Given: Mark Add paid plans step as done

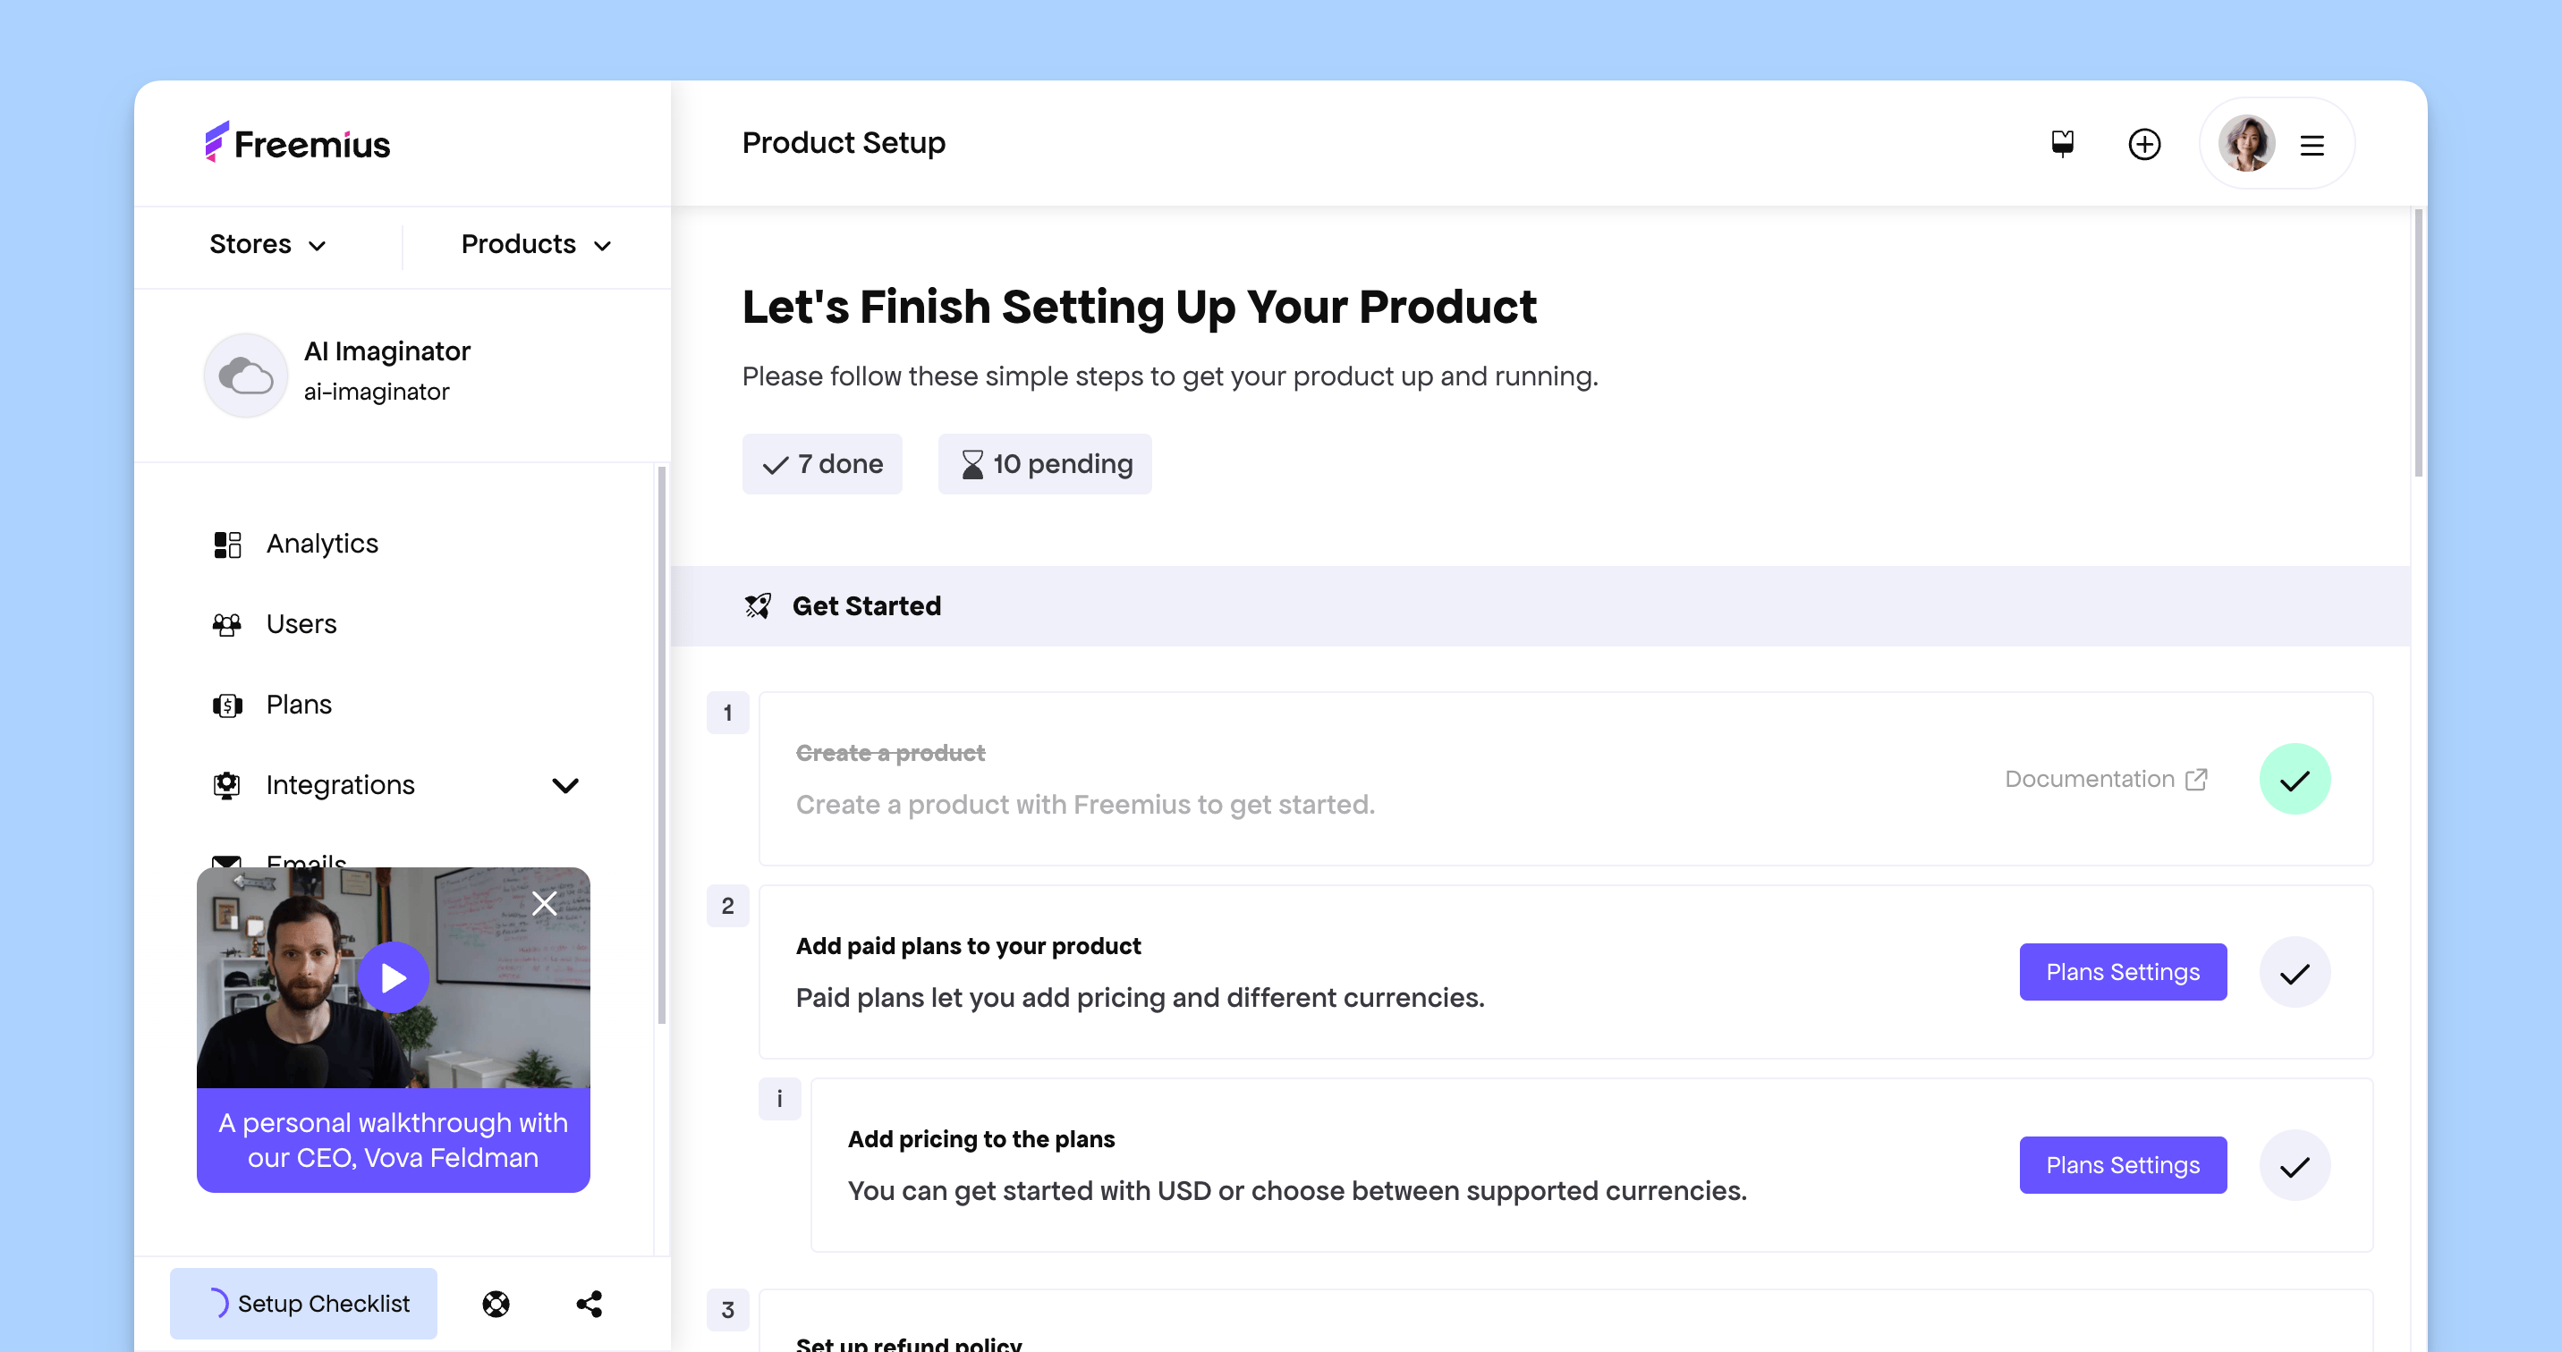Looking at the screenshot, I should point(2295,972).
